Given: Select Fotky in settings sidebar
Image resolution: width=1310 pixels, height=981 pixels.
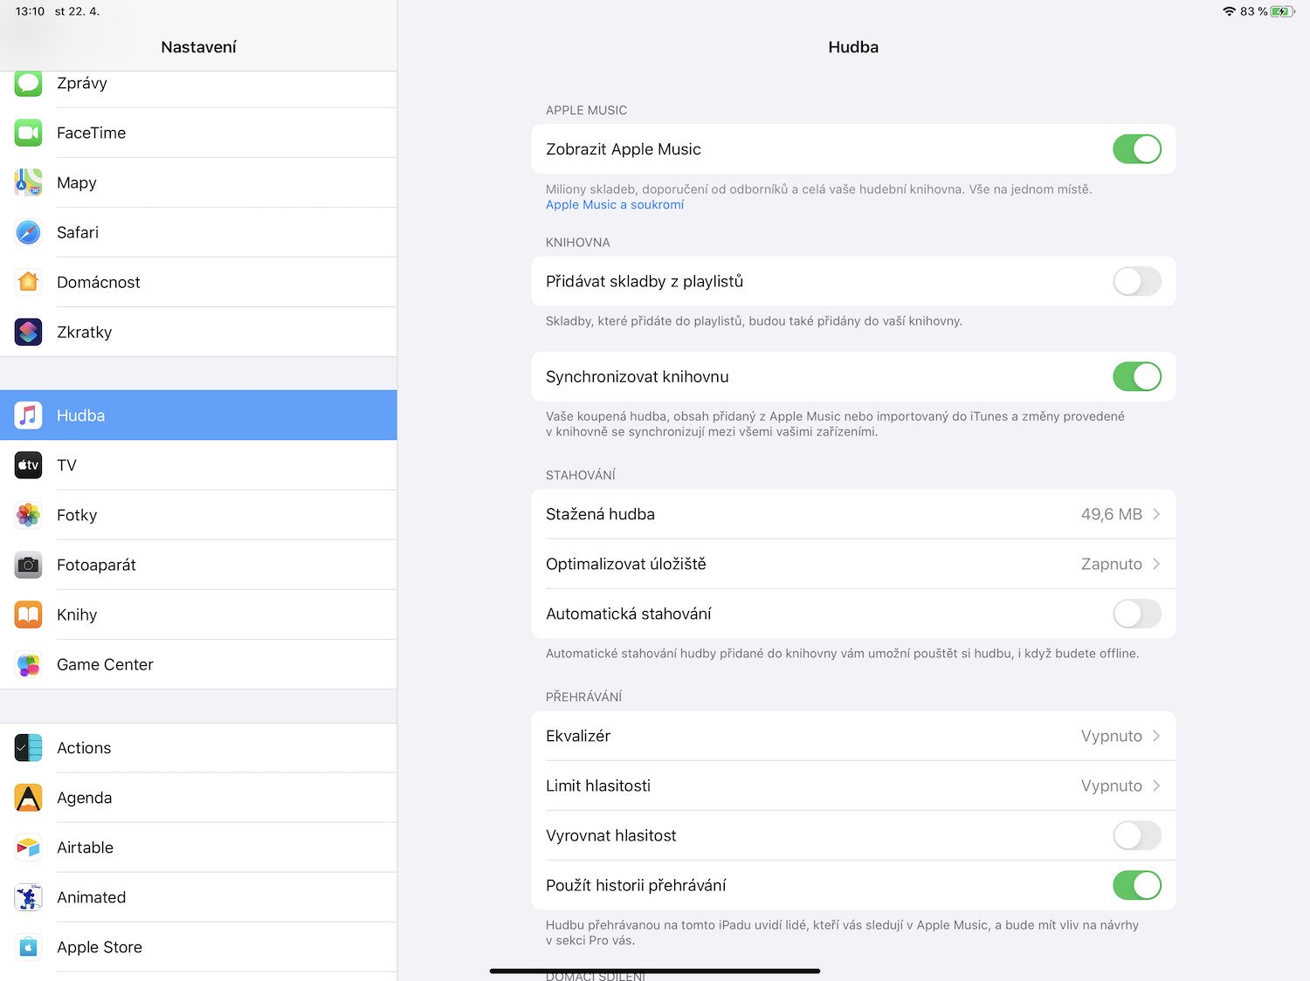Looking at the screenshot, I should 198,515.
